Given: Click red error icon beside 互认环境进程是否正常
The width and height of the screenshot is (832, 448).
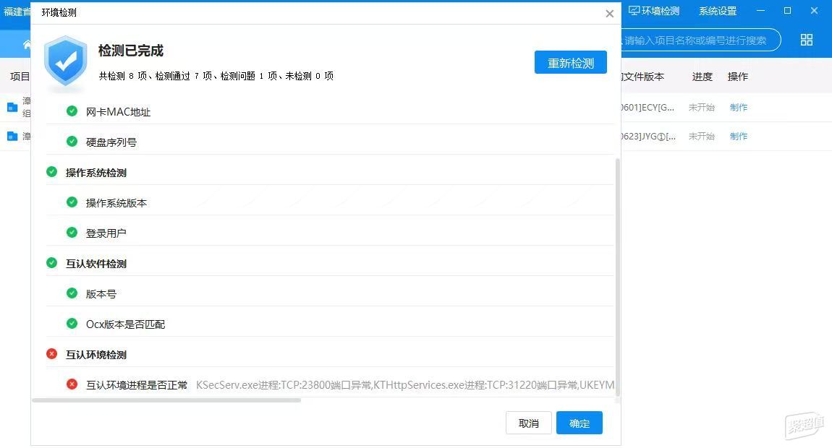Looking at the screenshot, I should [72, 384].
